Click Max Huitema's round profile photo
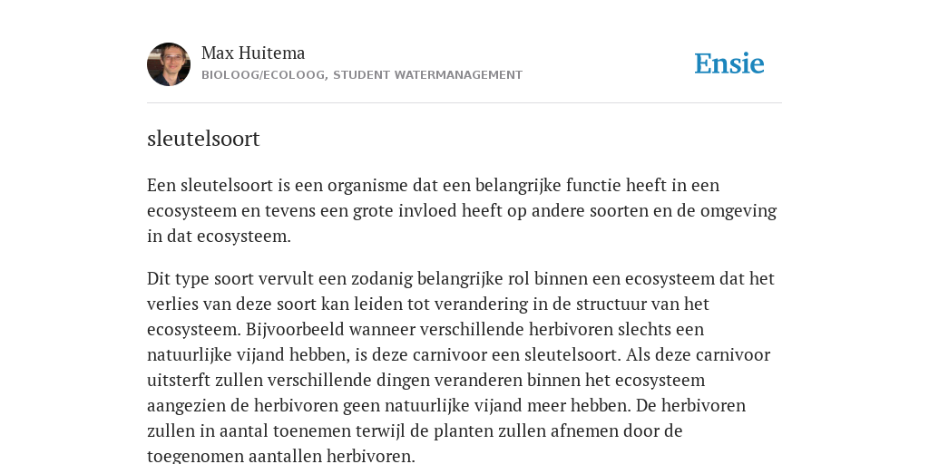The height and width of the screenshot is (464, 929). (169, 64)
